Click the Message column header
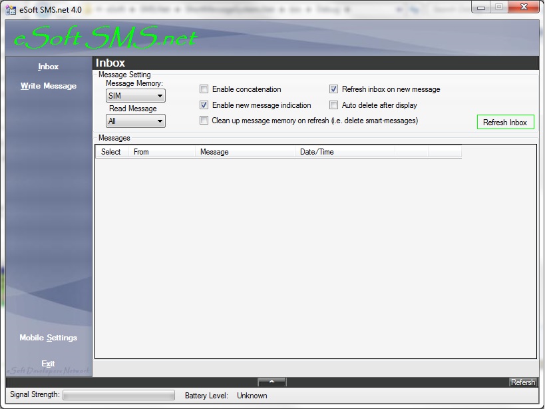This screenshot has height=409, width=545. click(245, 152)
